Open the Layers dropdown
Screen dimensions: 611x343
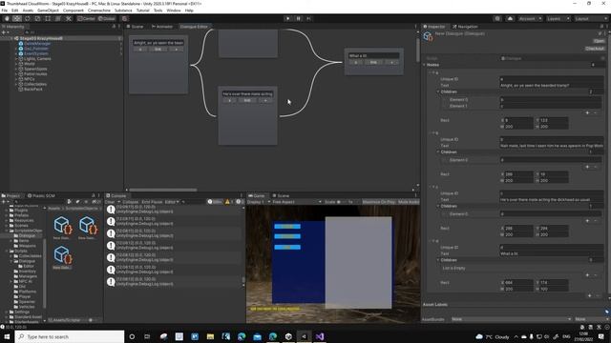tap(558, 18)
